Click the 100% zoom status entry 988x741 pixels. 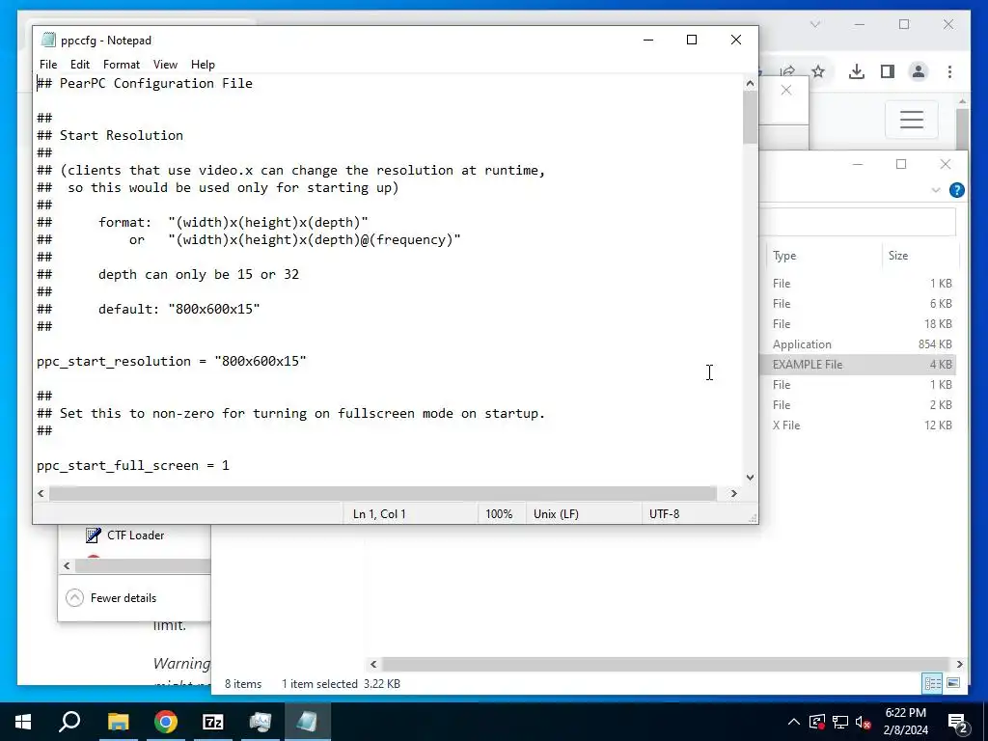[499, 514]
